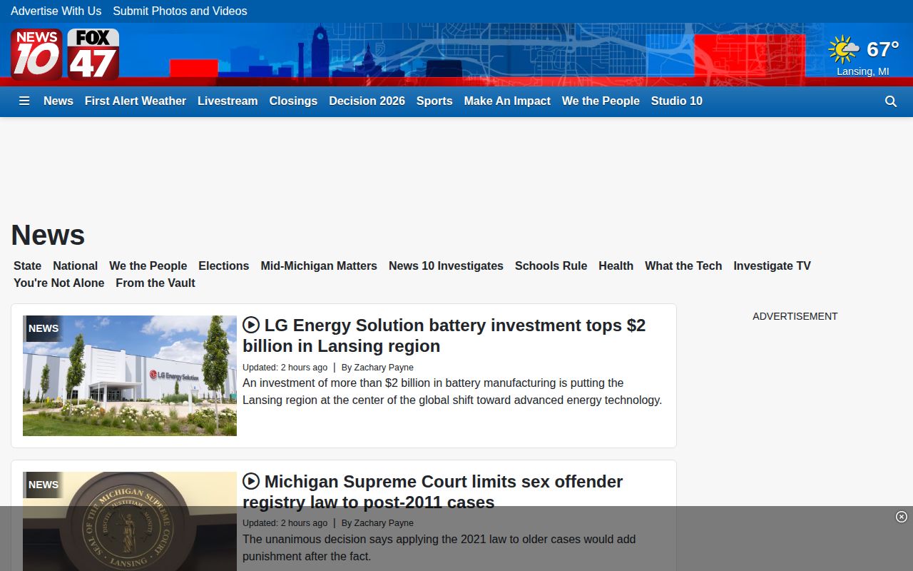
Task: Open the Elections category link
Action: (223, 266)
